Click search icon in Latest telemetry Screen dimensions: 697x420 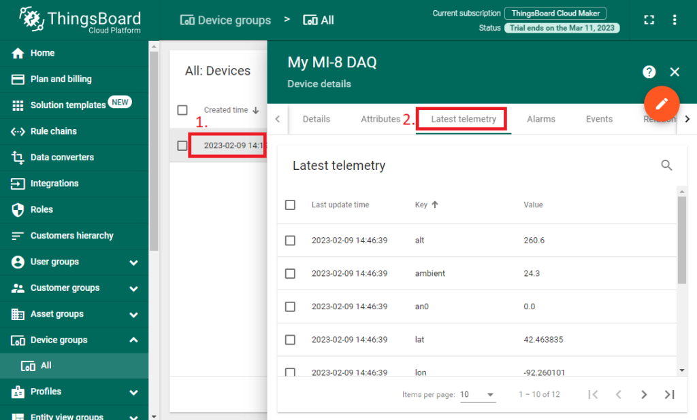click(666, 165)
